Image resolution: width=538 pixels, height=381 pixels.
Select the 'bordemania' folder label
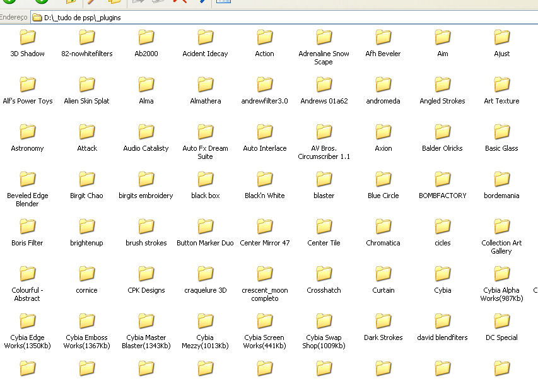coord(501,196)
